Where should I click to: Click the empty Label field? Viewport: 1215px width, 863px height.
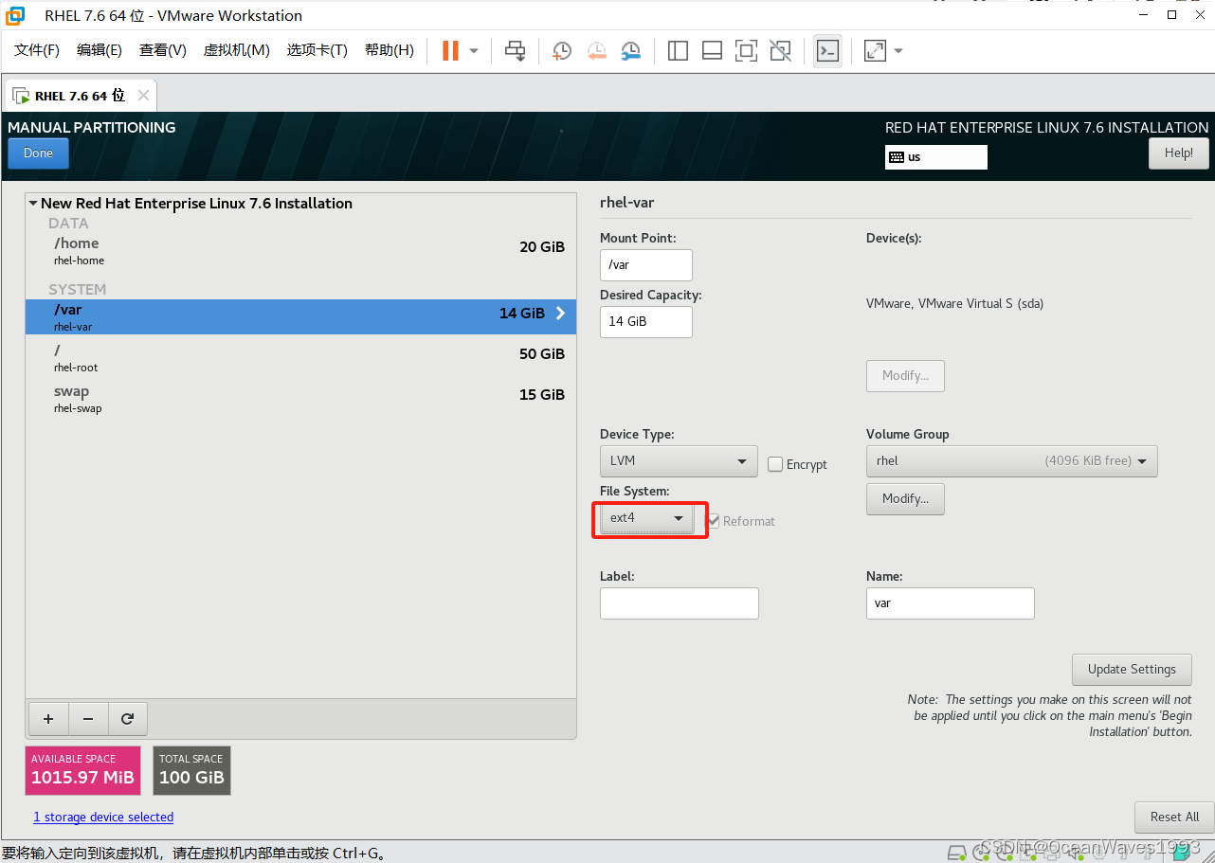pos(680,603)
